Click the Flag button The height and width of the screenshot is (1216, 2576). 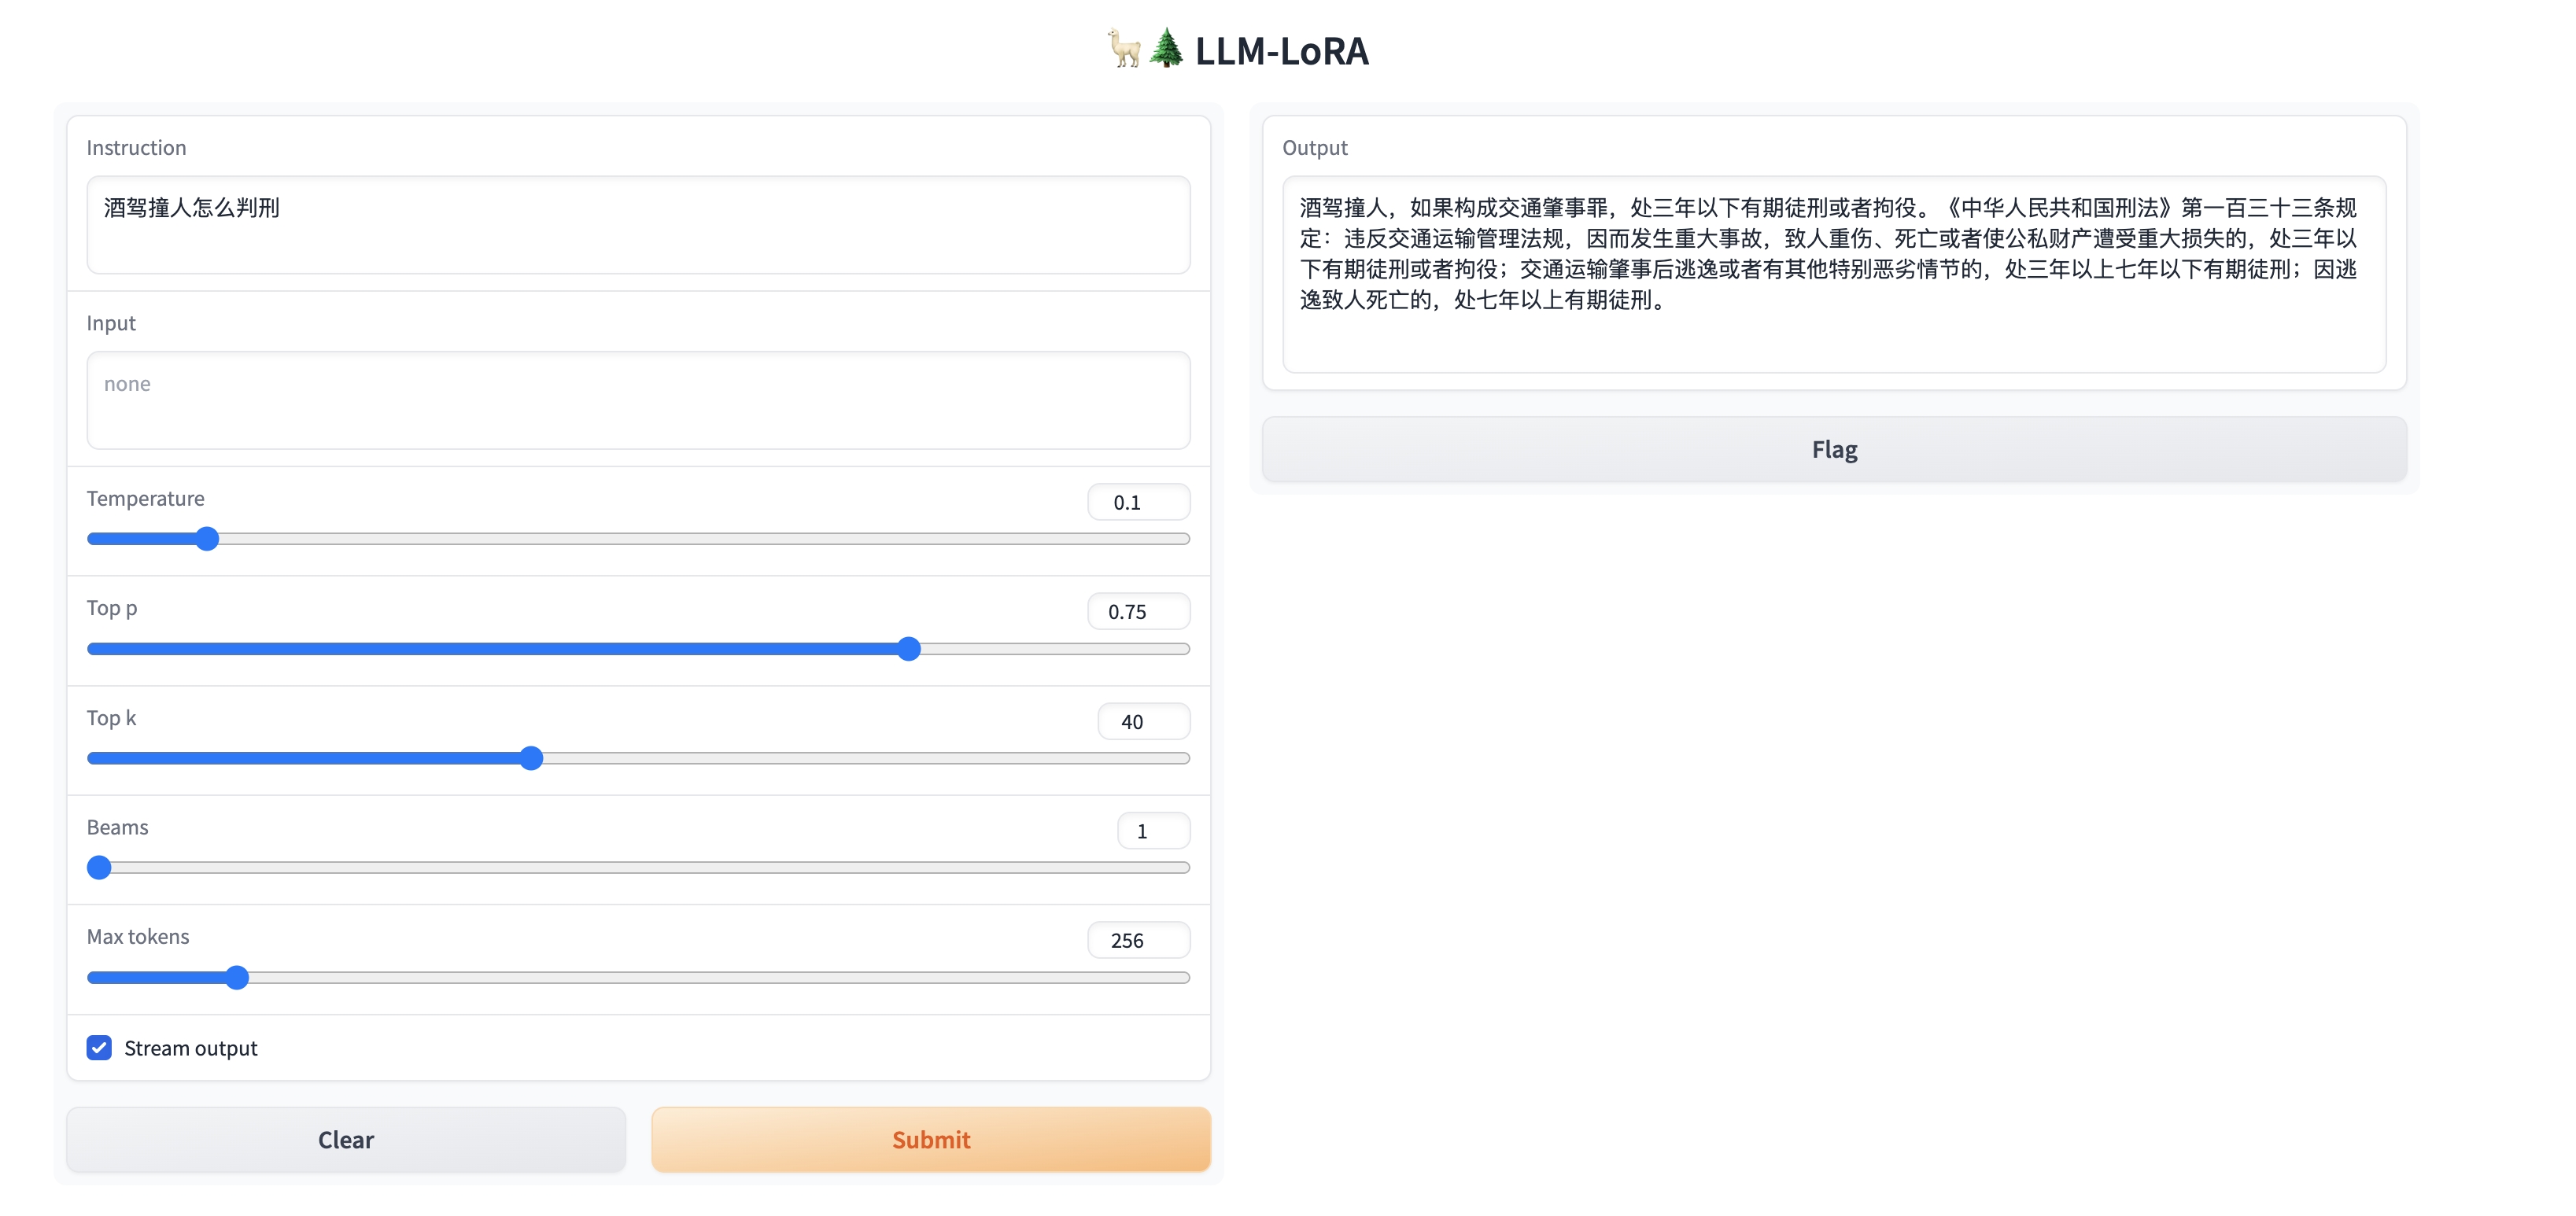point(1833,450)
